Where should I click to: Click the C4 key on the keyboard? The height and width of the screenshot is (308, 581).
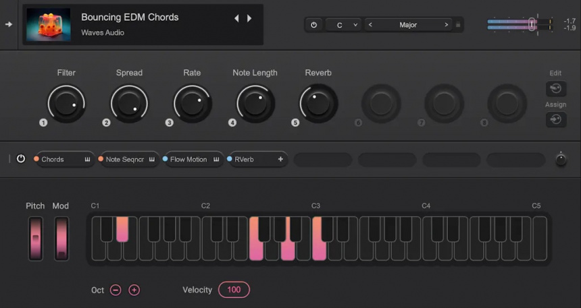430,251
